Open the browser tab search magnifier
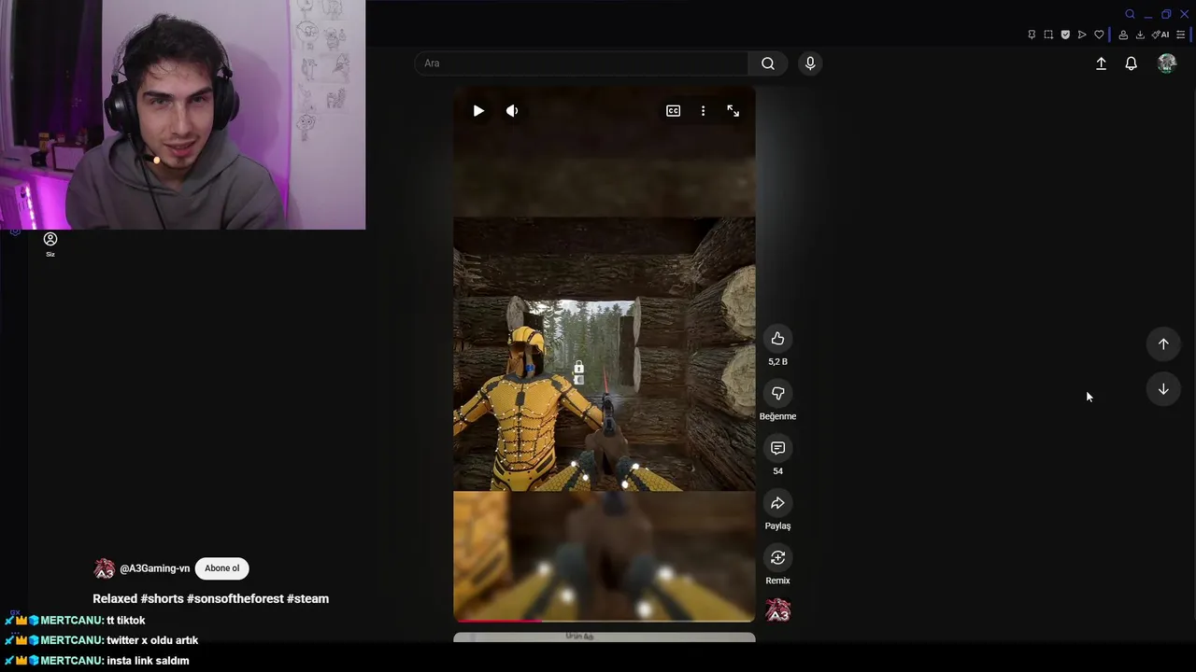The image size is (1196, 672). click(x=1130, y=14)
